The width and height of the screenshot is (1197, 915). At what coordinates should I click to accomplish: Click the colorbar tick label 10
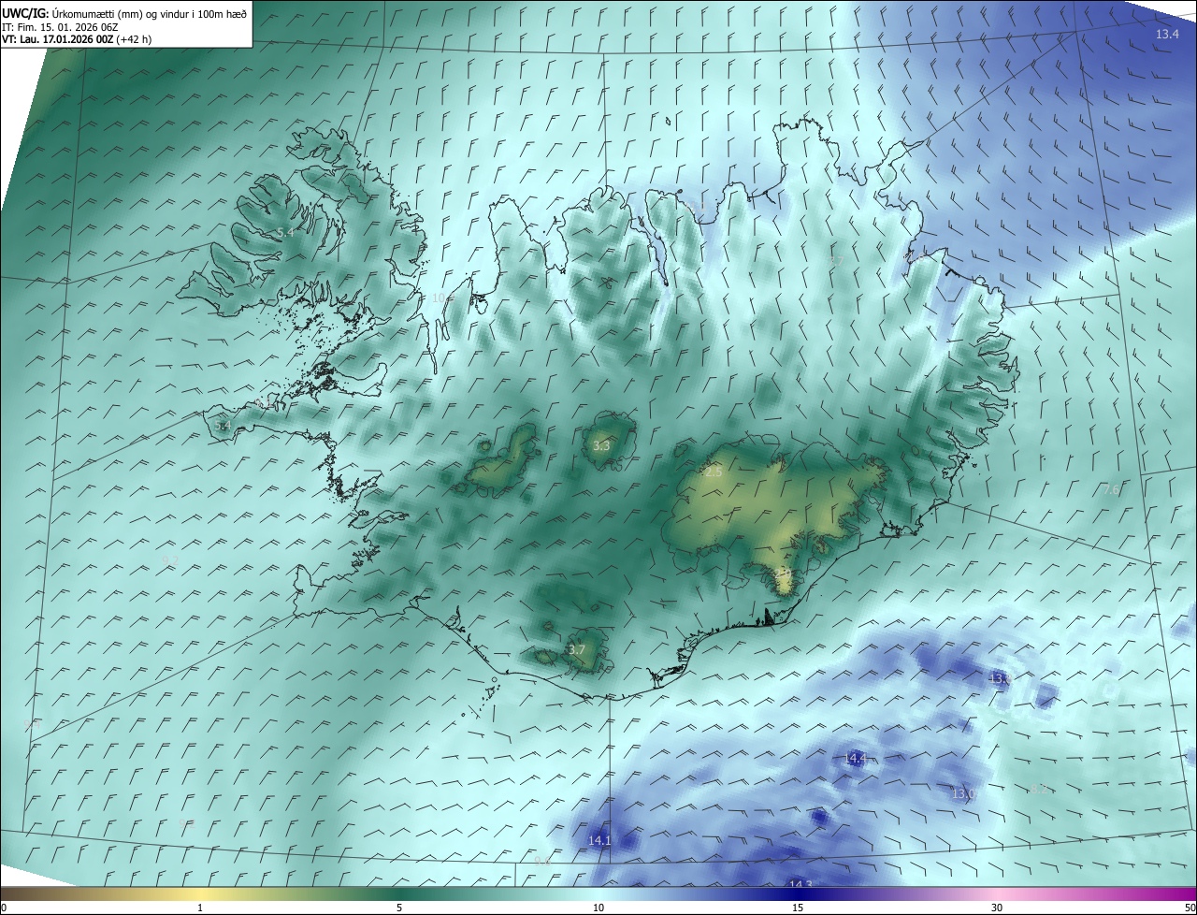(598, 908)
